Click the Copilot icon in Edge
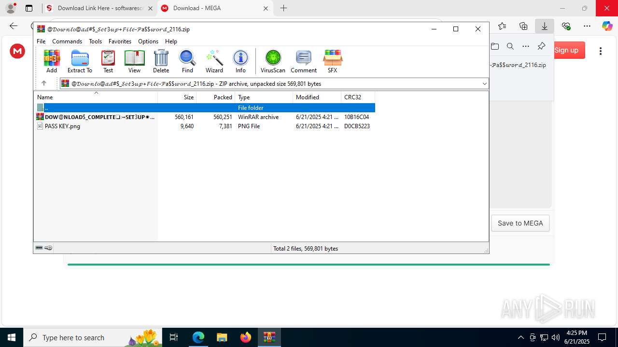 pos(607,26)
